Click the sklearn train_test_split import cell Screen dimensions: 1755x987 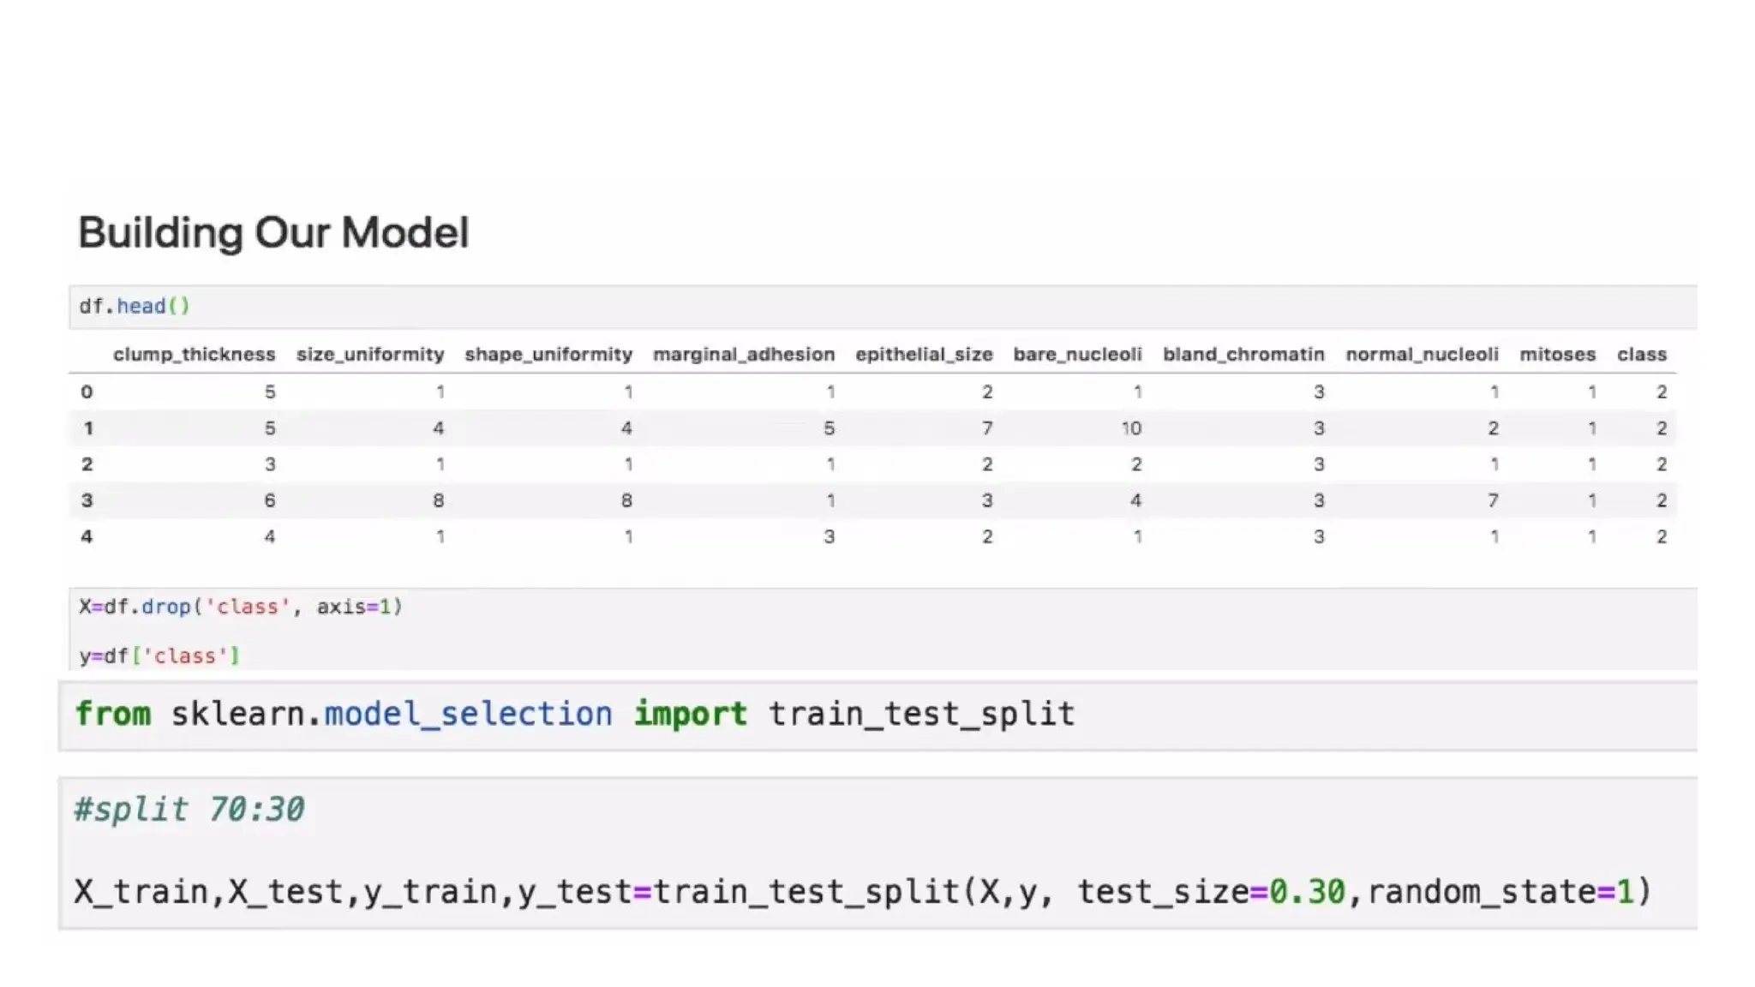(574, 714)
